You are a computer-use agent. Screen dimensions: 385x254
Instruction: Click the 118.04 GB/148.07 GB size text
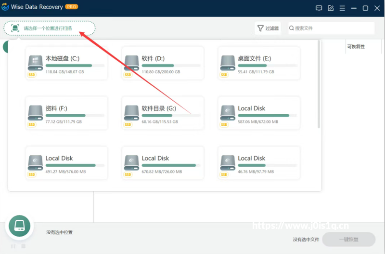pos(64,72)
